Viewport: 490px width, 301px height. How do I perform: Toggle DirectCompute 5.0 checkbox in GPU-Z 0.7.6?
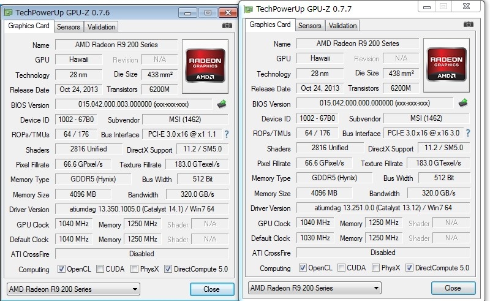pos(168,269)
